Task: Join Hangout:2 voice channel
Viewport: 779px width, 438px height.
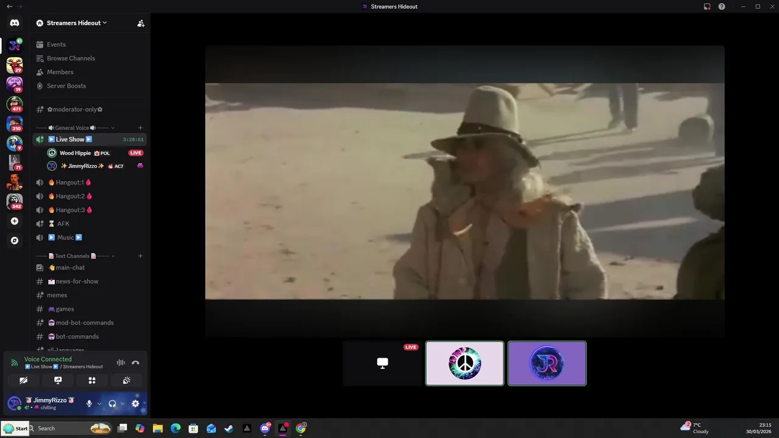Action: pyautogui.click(x=89, y=196)
